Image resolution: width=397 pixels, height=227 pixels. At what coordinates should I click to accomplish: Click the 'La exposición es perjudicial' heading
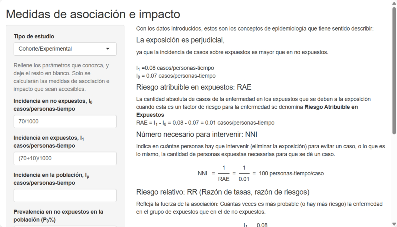pos(180,40)
